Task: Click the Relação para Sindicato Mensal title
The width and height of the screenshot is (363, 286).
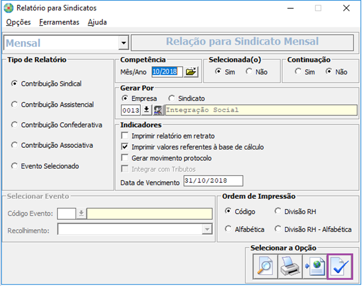Action: coord(242,42)
